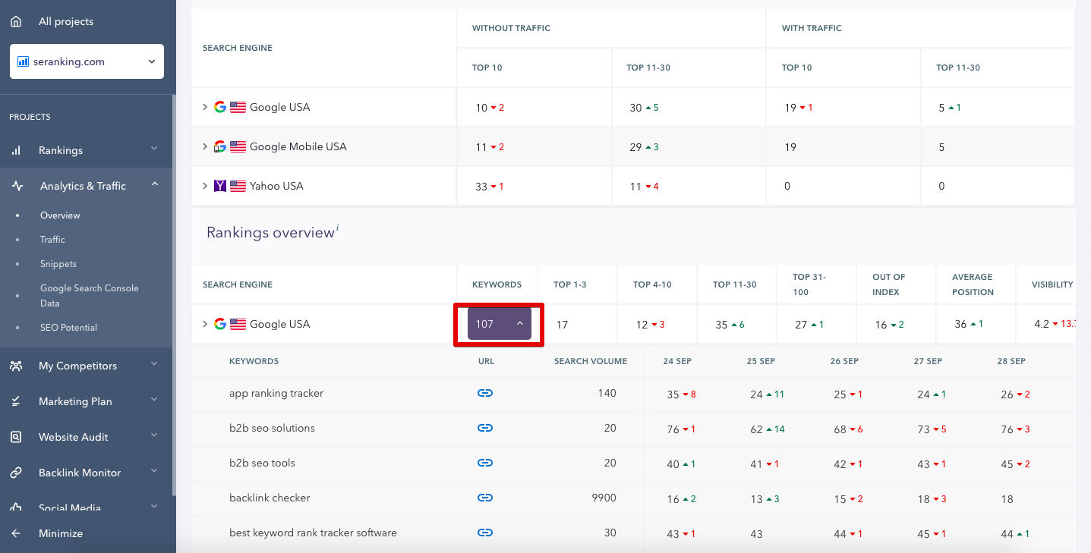
Task: Open the Overview submenu item
Action: click(x=60, y=215)
